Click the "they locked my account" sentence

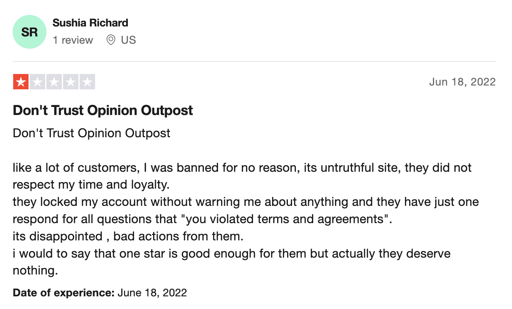click(x=246, y=210)
